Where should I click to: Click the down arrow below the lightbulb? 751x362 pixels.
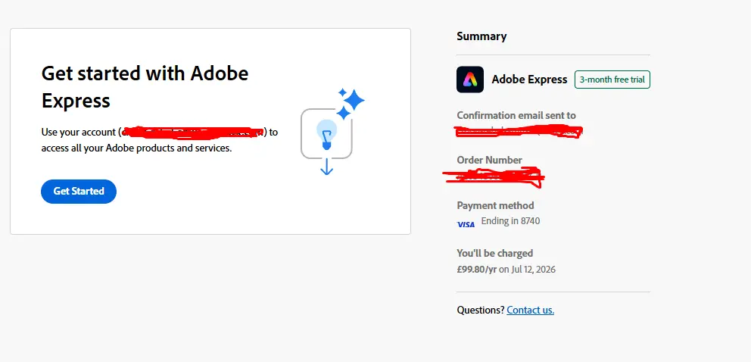326,167
